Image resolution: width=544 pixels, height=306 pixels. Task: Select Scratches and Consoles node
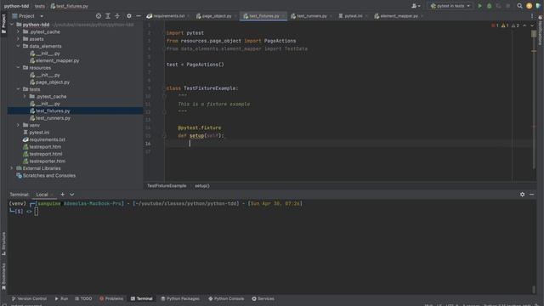tap(49, 176)
